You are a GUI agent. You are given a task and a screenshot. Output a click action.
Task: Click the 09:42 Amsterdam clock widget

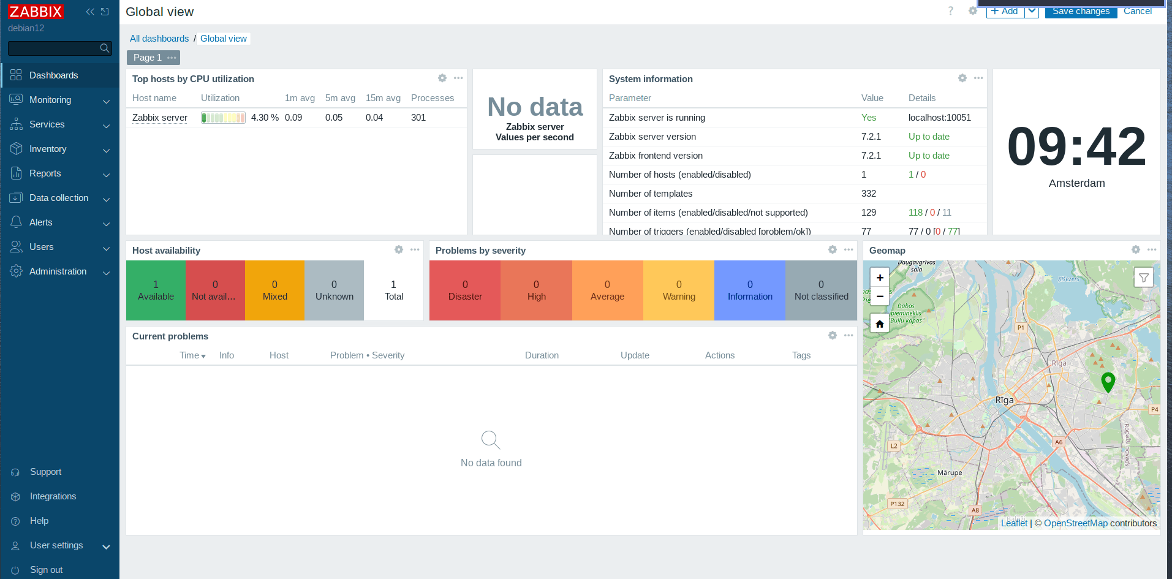(1076, 152)
